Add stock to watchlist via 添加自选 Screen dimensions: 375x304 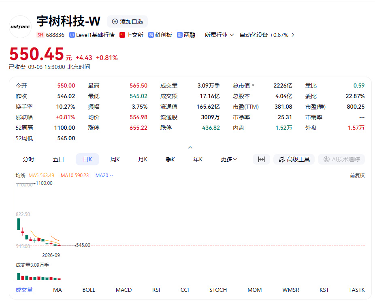click(127, 21)
